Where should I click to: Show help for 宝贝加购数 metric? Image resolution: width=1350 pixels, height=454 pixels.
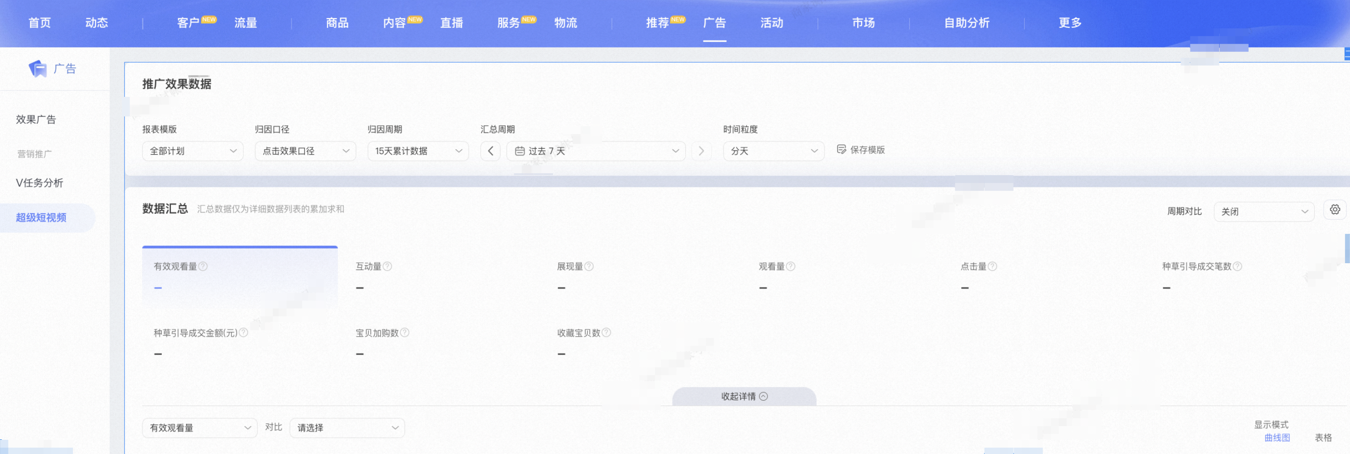tap(405, 332)
